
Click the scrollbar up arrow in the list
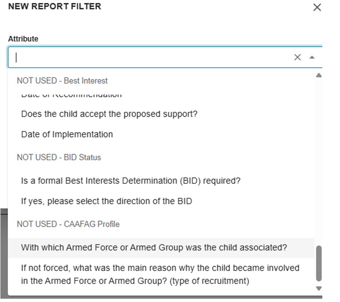point(318,75)
